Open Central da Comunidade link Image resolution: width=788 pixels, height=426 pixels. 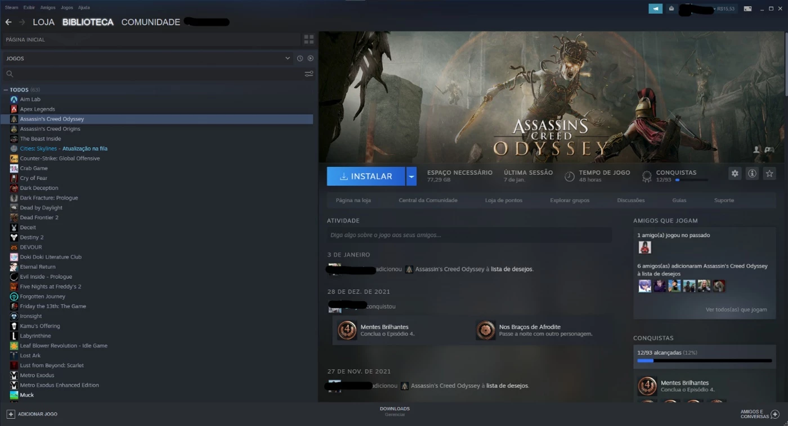click(428, 200)
